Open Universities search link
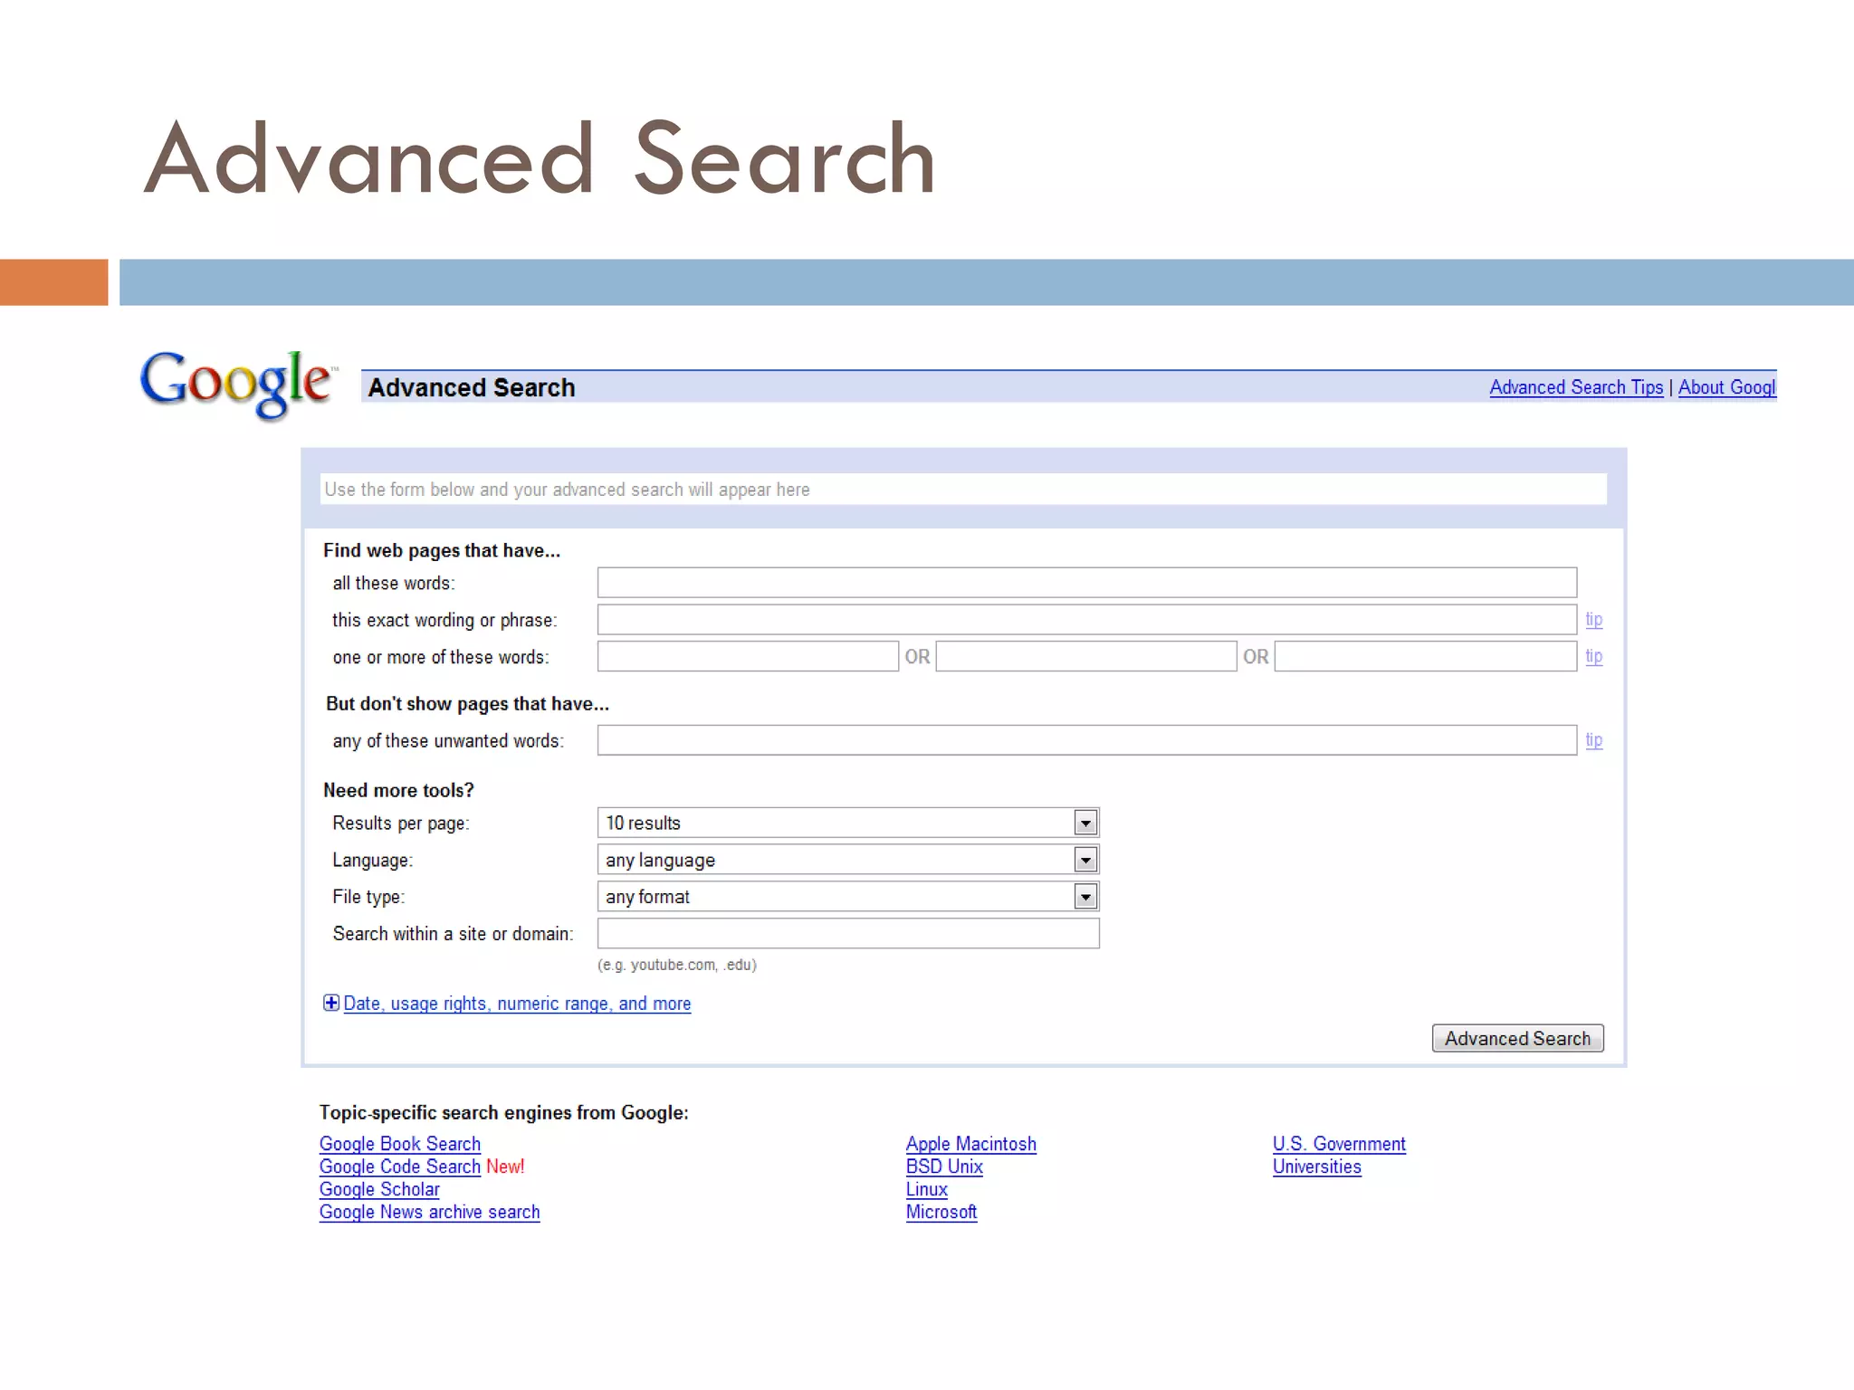The height and width of the screenshot is (1390, 1854). point(1316,1166)
